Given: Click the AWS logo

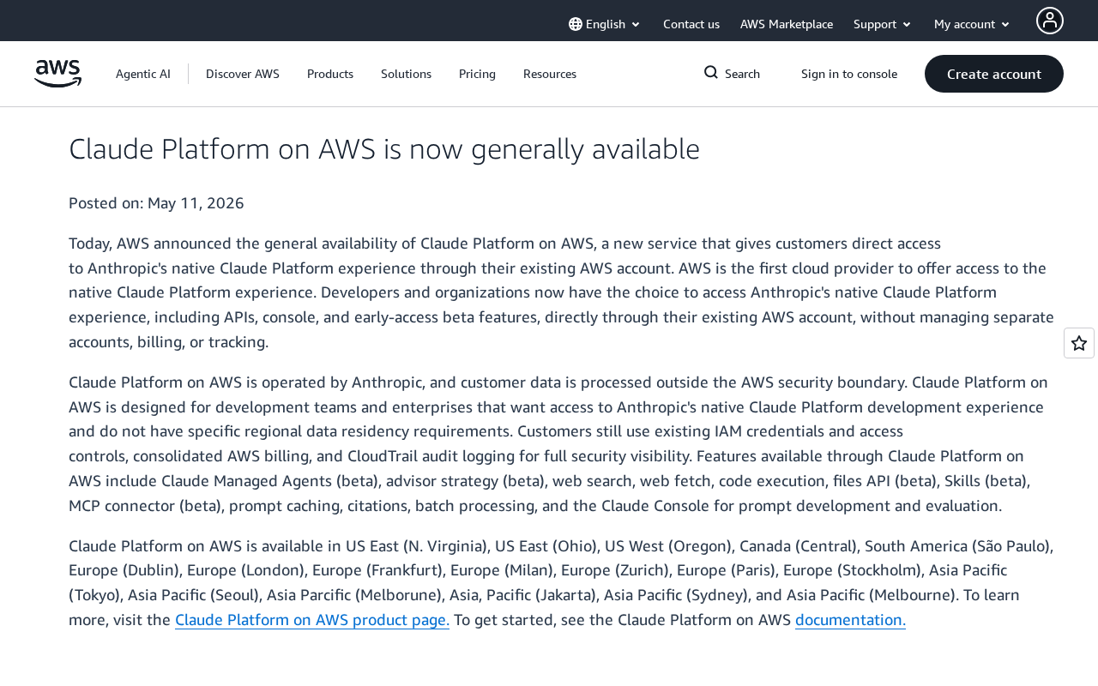Looking at the screenshot, I should [x=57, y=74].
